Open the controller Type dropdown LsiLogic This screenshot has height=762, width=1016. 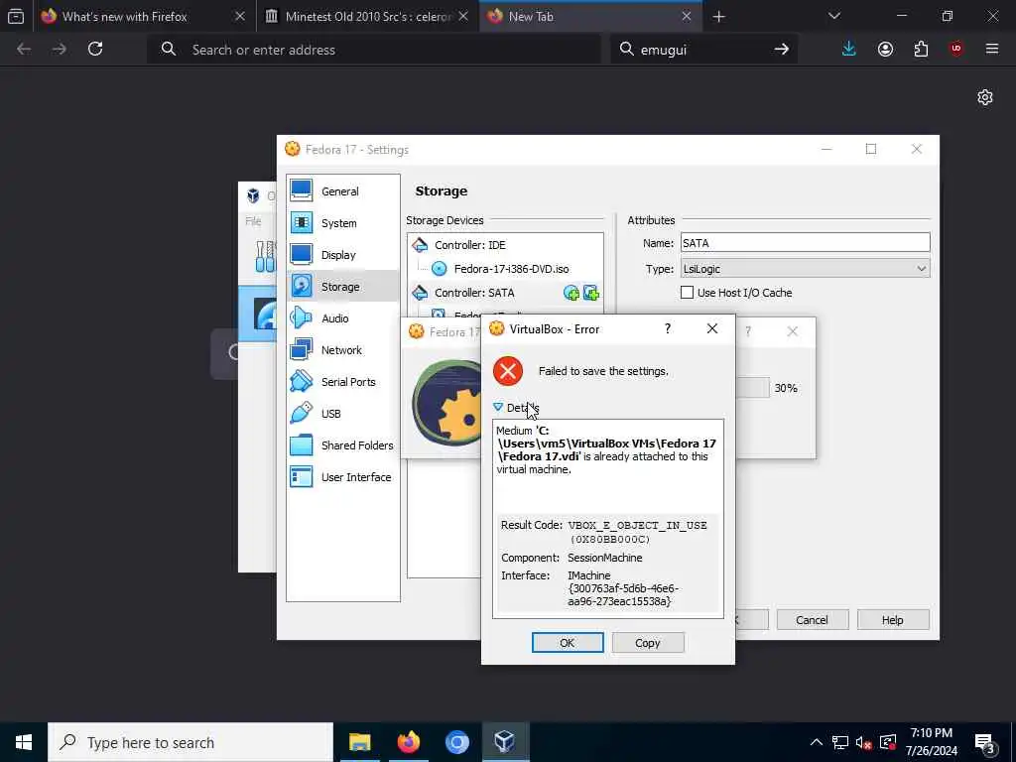click(x=805, y=269)
